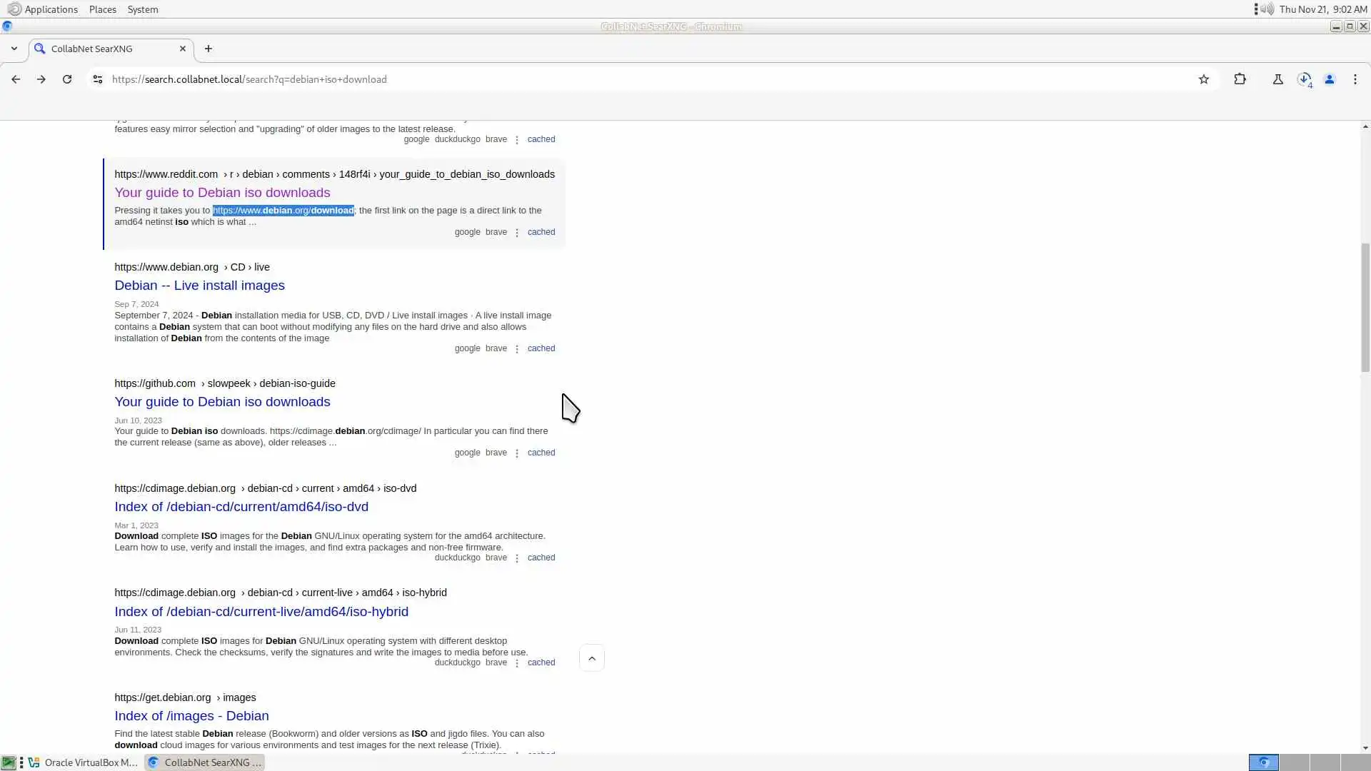Open the Extensions puzzle icon
The image size is (1371, 771).
1240,79
